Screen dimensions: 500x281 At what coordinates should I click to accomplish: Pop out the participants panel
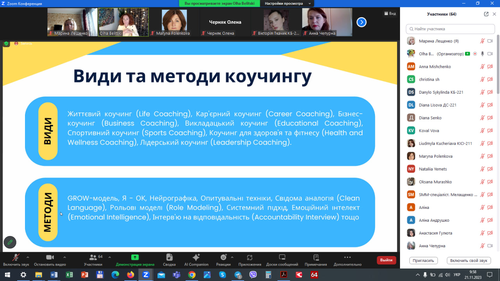pyautogui.click(x=486, y=14)
